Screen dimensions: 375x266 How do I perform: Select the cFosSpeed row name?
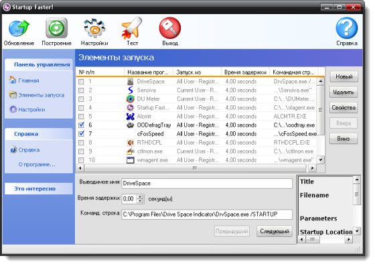coord(150,134)
